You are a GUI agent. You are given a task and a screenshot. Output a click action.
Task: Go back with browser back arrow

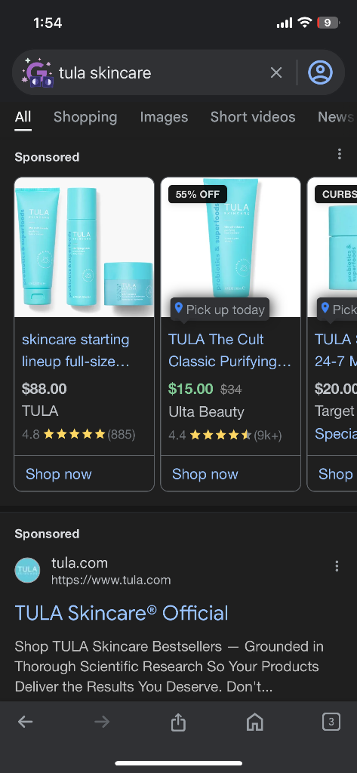click(x=25, y=722)
